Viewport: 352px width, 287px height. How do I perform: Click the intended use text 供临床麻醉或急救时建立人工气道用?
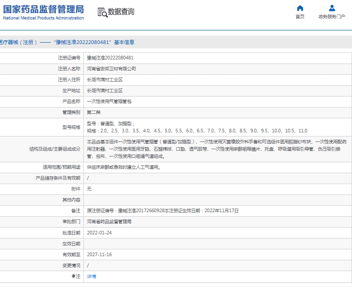(x=124, y=167)
